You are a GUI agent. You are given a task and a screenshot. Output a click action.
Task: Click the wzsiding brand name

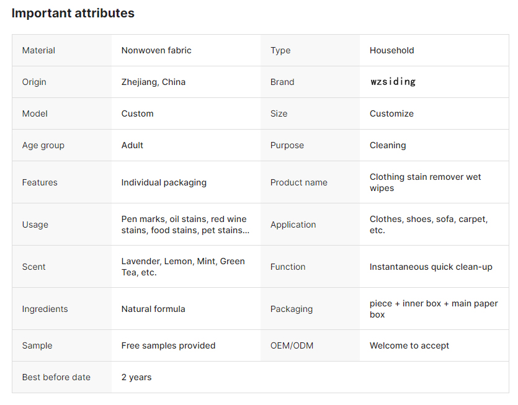[393, 82]
